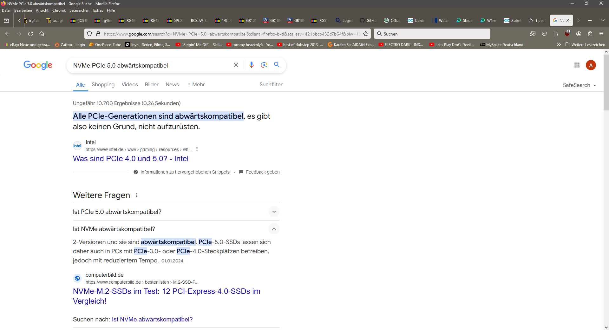Image resolution: width=609 pixels, height=330 pixels.
Task: Search for Ist NVMe abwärtskompatibel? link
Action: tap(152, 319)
